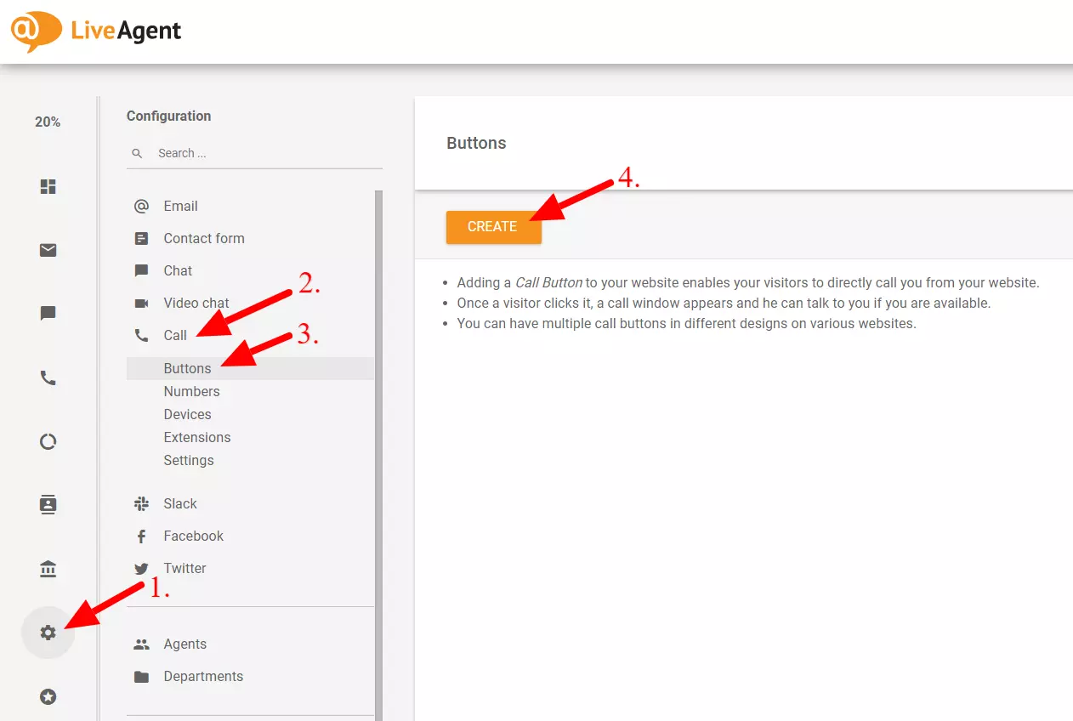1073x721 pixels.
Task: Select the circular status icon in the sidebar
Action: tap(48, 441)
